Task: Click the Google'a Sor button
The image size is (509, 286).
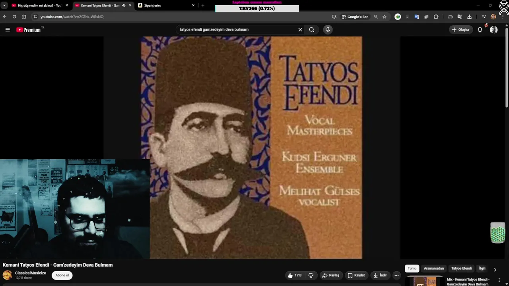Action: (x=355, y=17)
